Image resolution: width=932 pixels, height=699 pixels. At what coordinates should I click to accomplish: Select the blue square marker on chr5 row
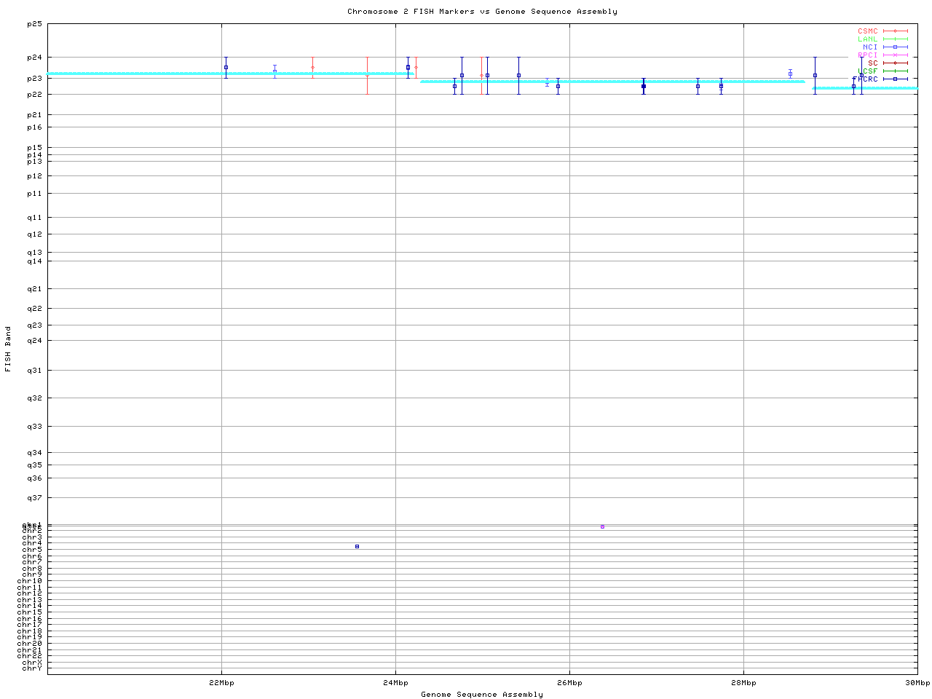click(x=357, y=546)
